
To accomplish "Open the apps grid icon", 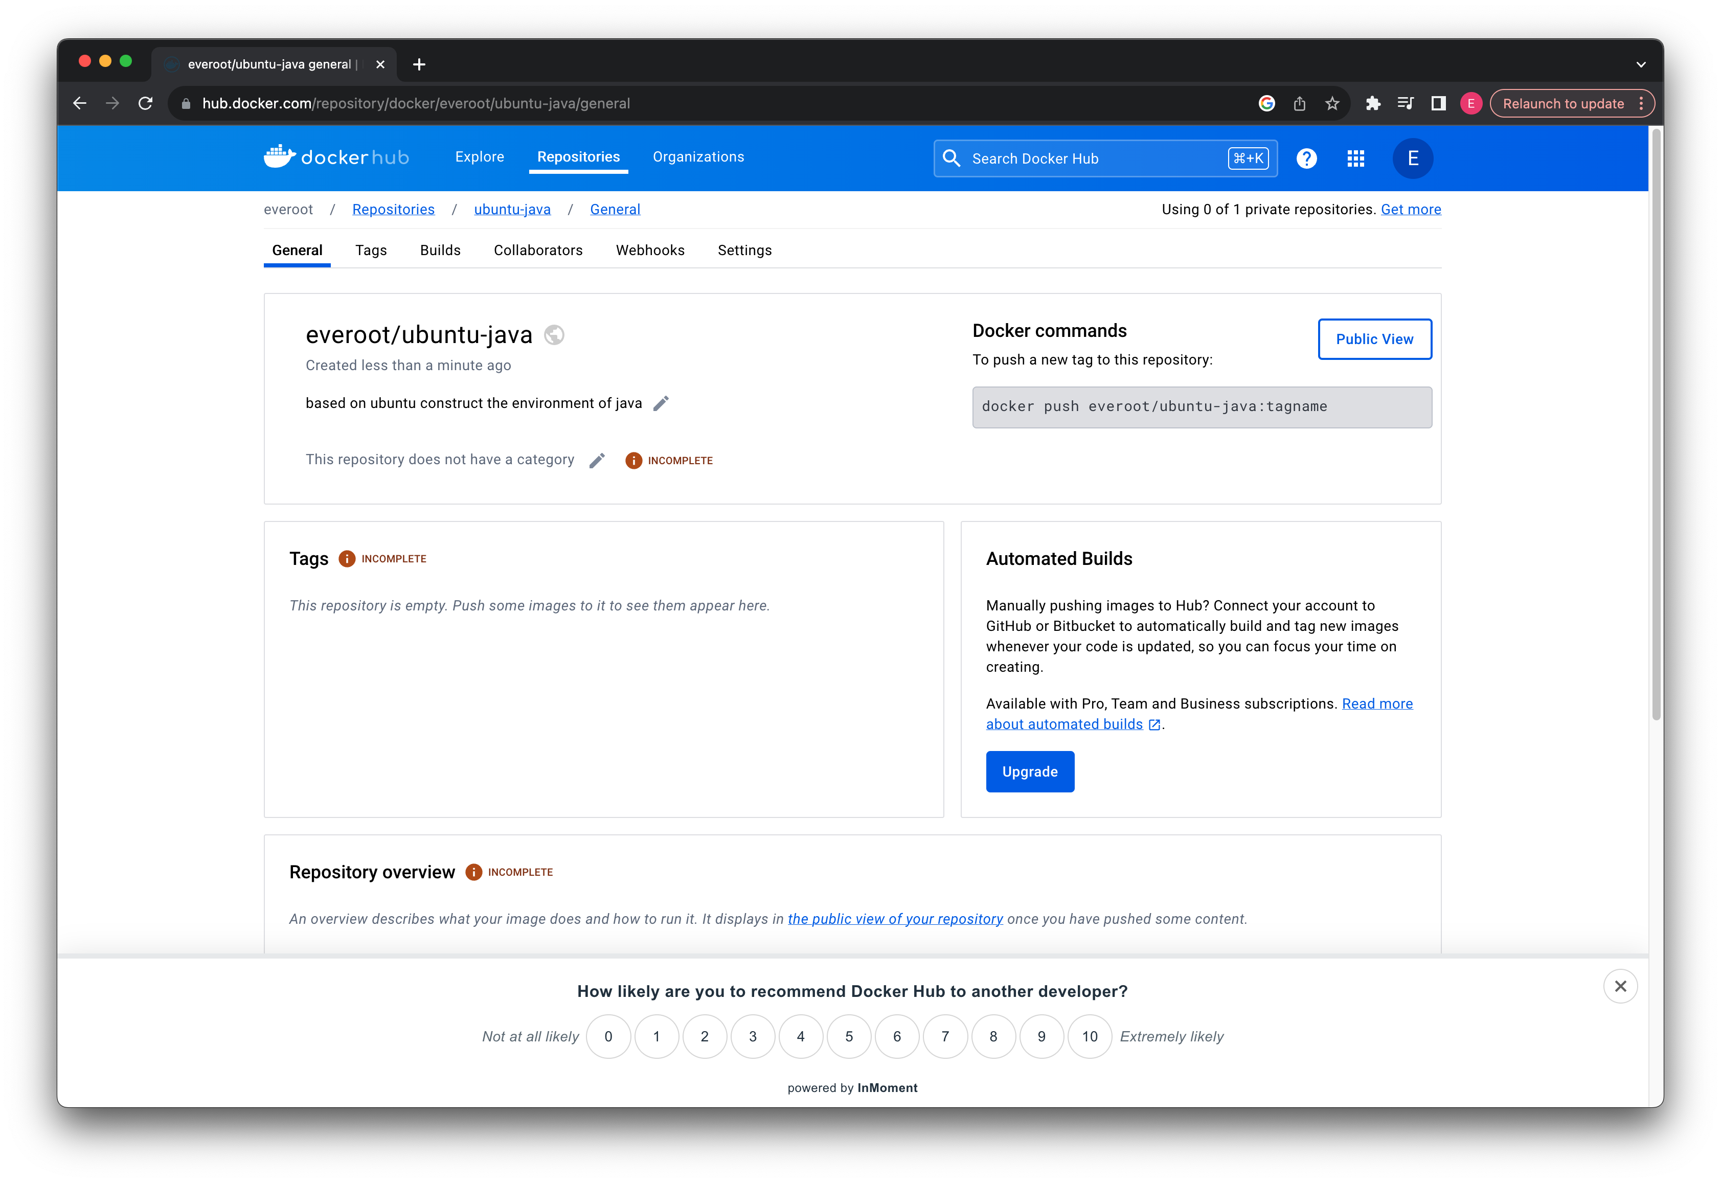I will pos(1355,158).
